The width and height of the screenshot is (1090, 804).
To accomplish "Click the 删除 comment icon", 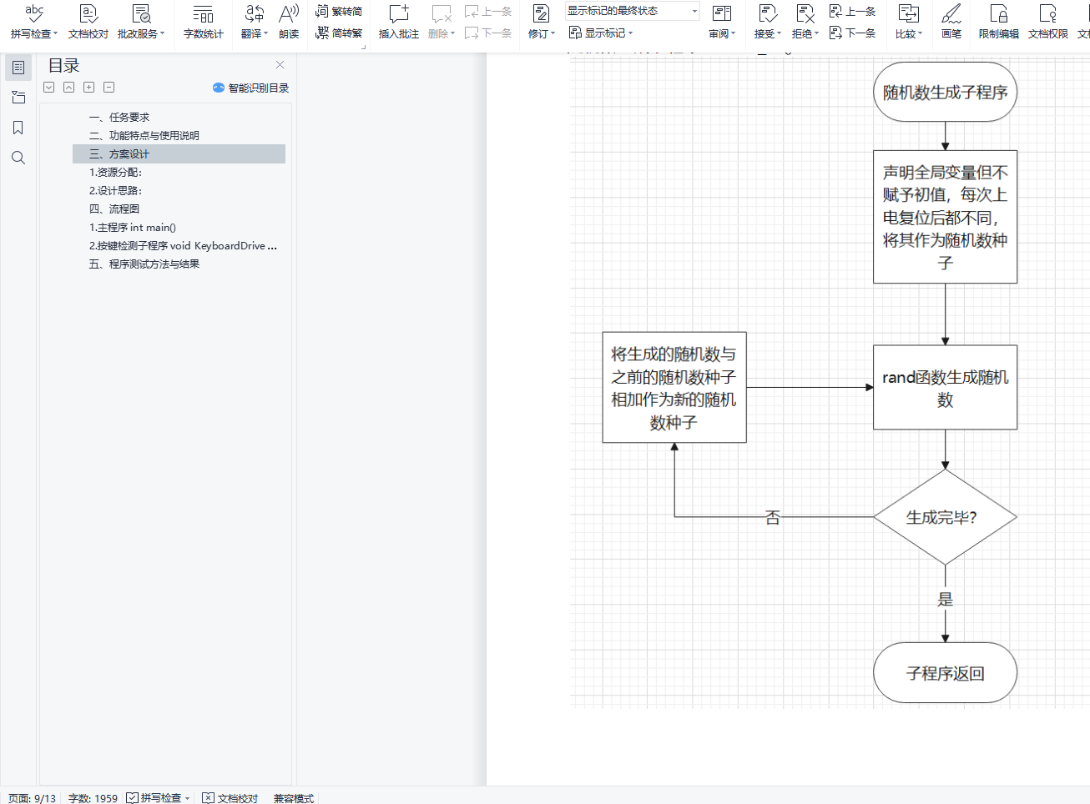I will click(441, 13).
